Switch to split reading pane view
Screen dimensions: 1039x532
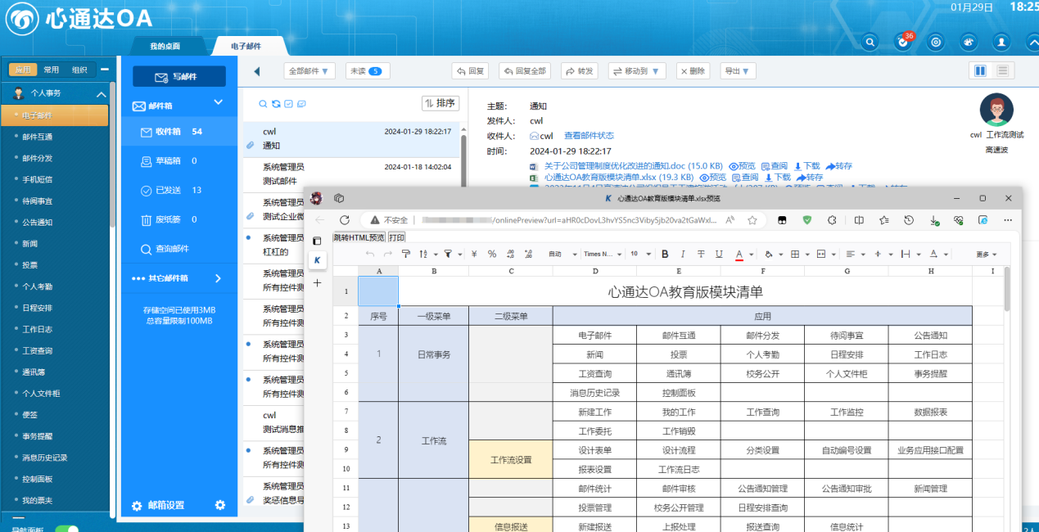pos(980,70)
